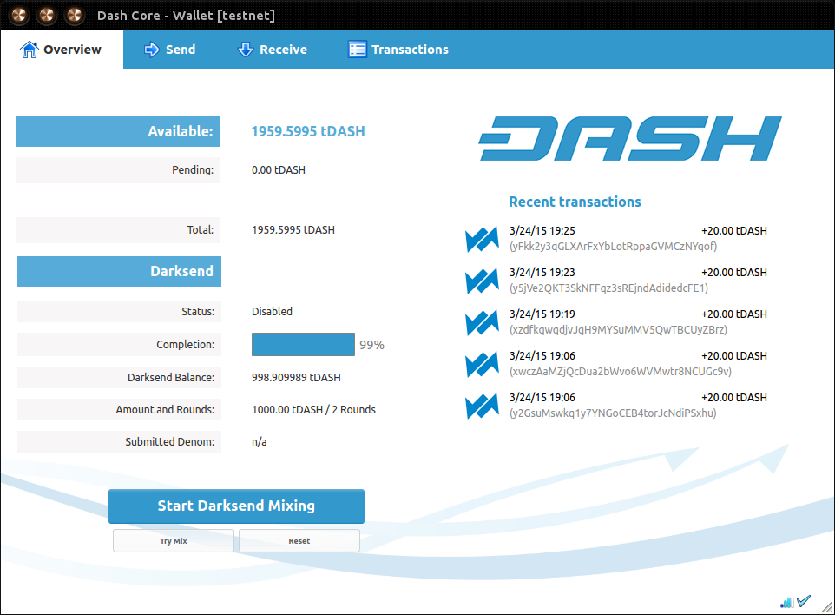Click the Try Mix button
Viewport: 835px width, 615px height.
173,541
